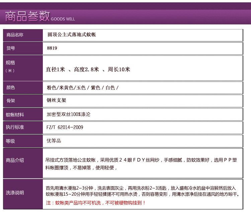251x212 pixels.
Task: Click material value 加密型双丝100%涤沦
Action: (x=69, y=114)
